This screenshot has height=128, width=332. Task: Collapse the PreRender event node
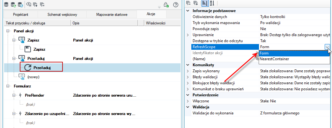click(14, 95)
